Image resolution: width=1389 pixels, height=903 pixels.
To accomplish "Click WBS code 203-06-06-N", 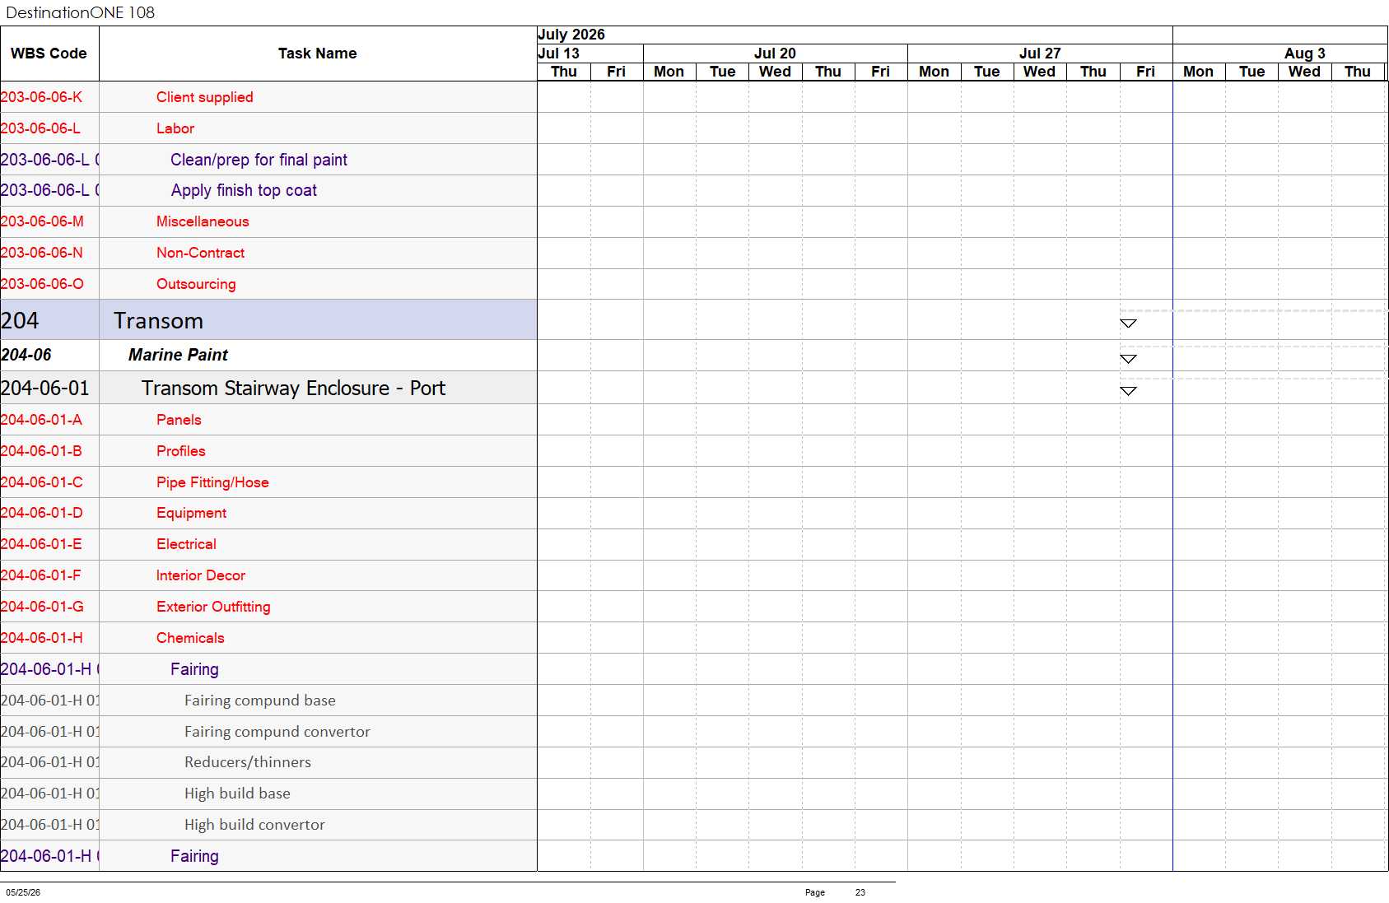I will coord(41,253).
